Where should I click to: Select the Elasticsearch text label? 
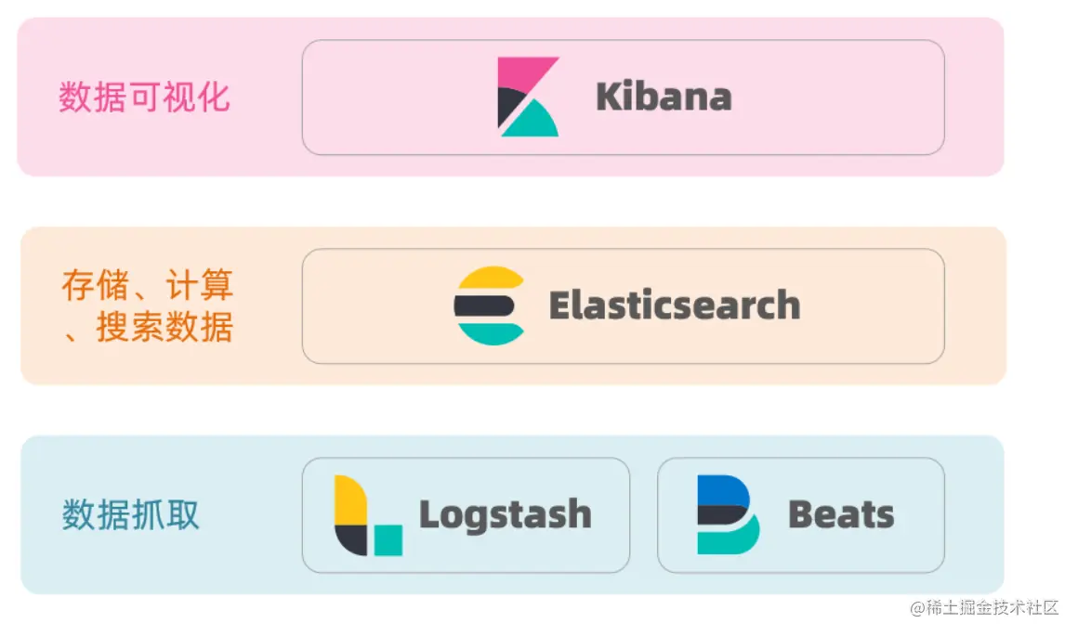coord(675,305)
